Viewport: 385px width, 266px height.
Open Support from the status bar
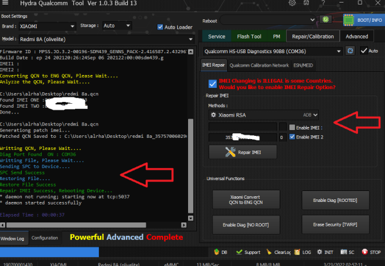pyautogui.click(x=248, y=252)
